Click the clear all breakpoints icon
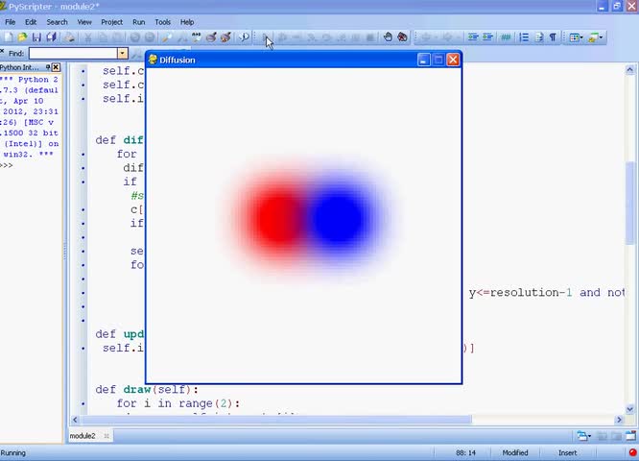Screen dimensions: 639x461 point(402,37)
